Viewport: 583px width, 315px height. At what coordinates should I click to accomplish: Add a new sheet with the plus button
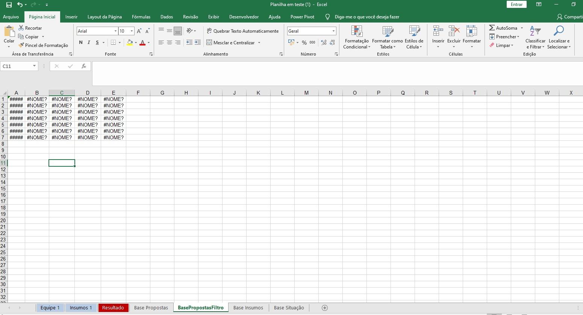[x=325, y=308]
